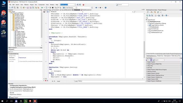The height and width of the screenshot is (103, 183).
Task: Open the File menu
Action: (10, 5)
